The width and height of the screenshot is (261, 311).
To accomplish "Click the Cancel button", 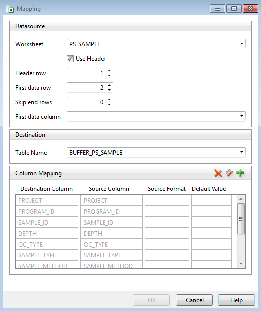I will point(194,300).
